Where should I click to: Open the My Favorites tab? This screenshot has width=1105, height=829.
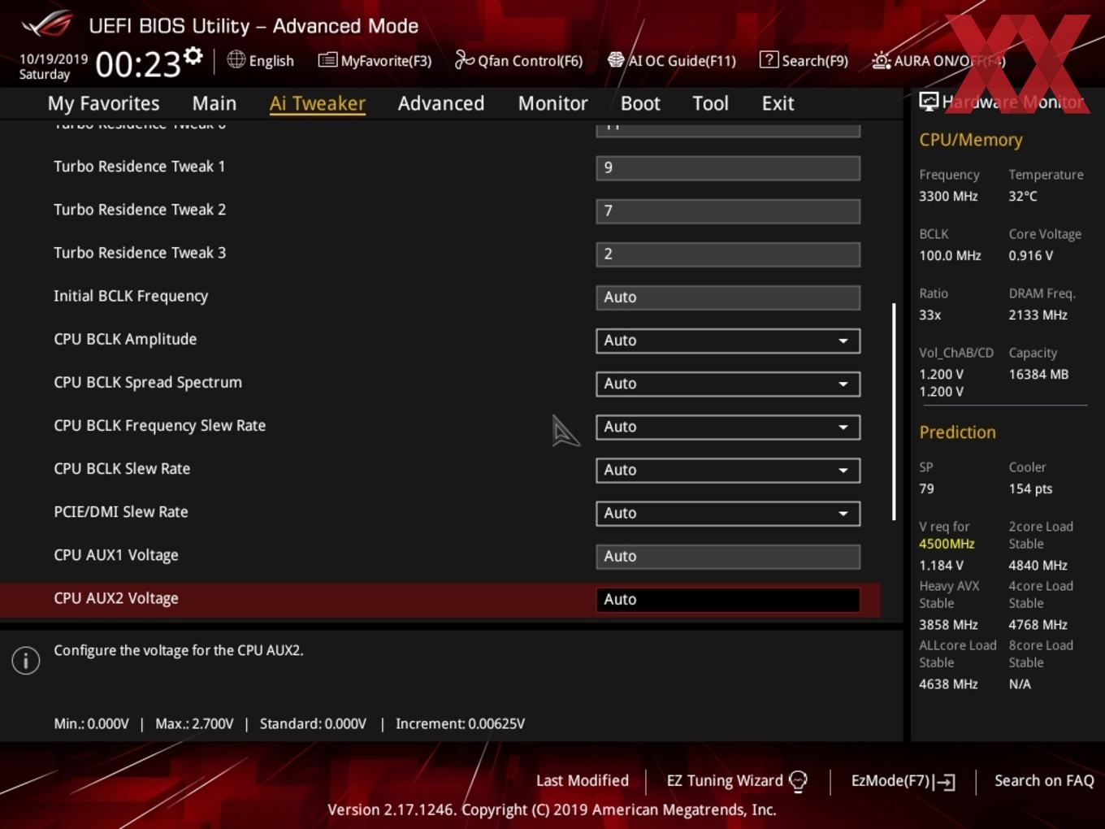click(103, 103)
